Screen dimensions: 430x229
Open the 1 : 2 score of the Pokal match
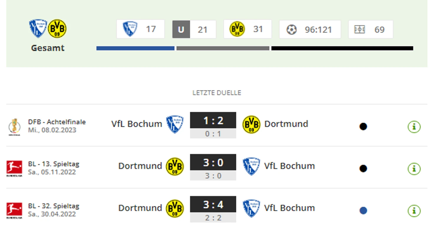click(213, 120)
